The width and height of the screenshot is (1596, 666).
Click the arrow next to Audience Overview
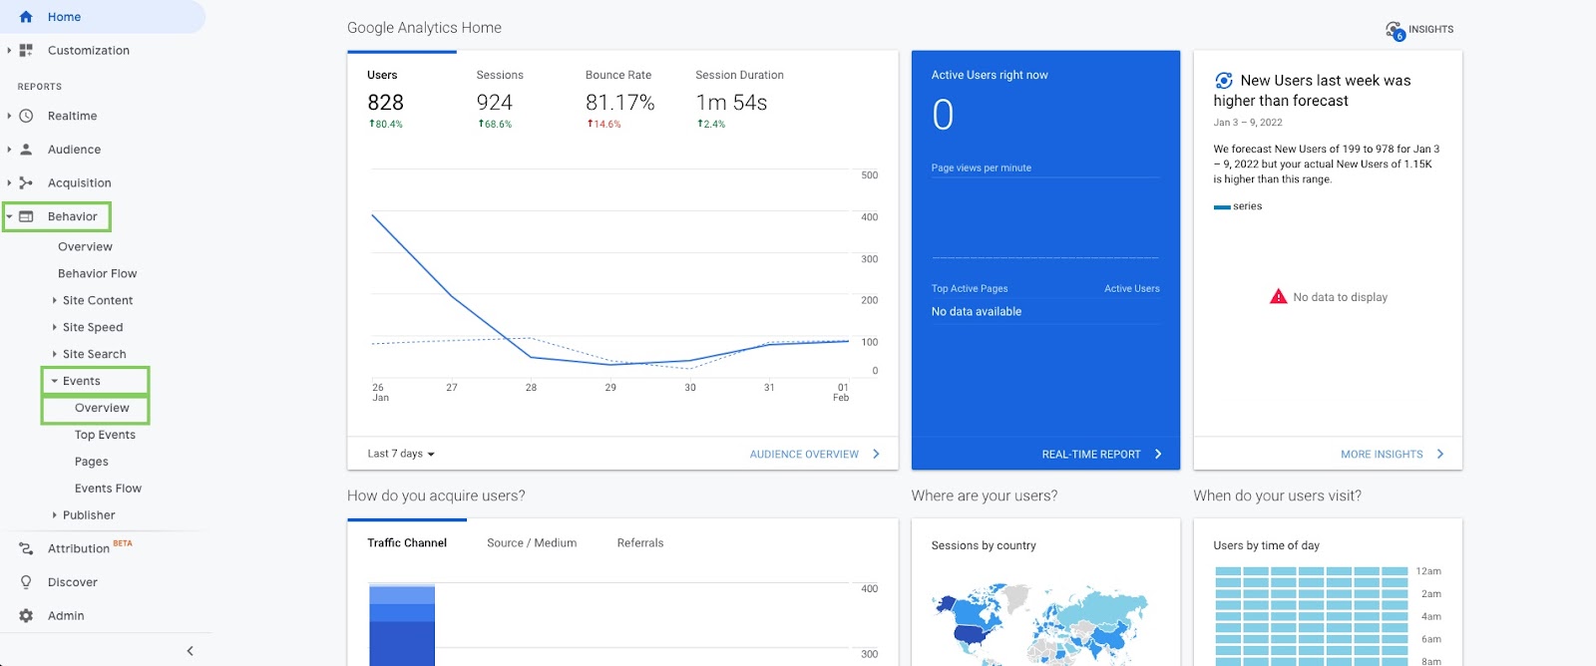[x=876, y=454]
